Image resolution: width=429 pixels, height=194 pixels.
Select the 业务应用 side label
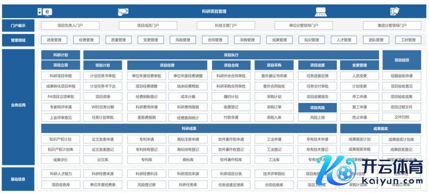pos(18,105)
